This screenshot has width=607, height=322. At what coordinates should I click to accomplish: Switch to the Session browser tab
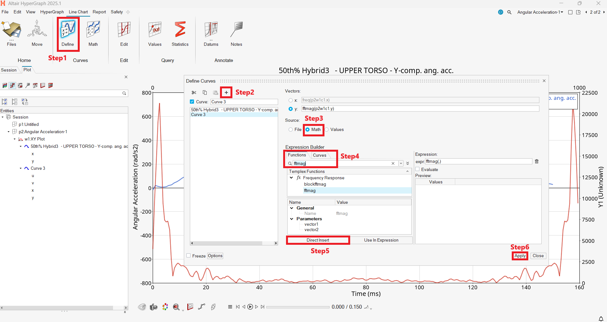[9, 70]
